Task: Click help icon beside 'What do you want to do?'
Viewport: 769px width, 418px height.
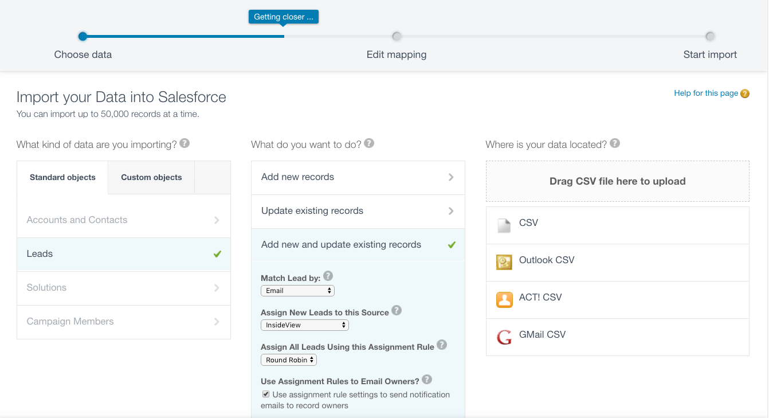Action: click(369, 143)
